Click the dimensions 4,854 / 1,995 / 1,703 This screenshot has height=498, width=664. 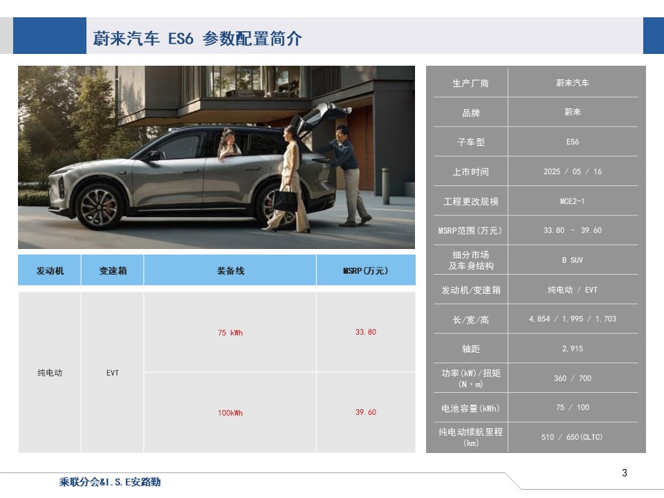click(x=573, y=319)
